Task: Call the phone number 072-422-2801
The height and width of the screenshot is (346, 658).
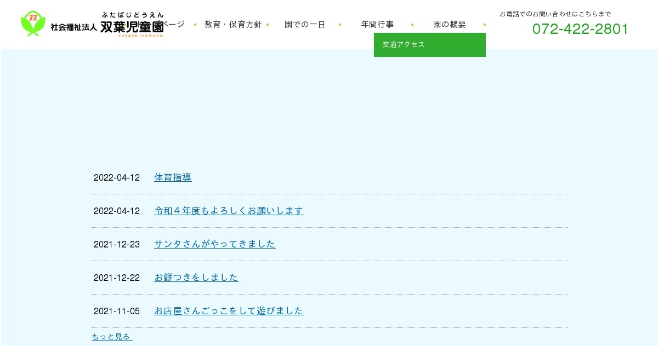Action: point(580,29)
